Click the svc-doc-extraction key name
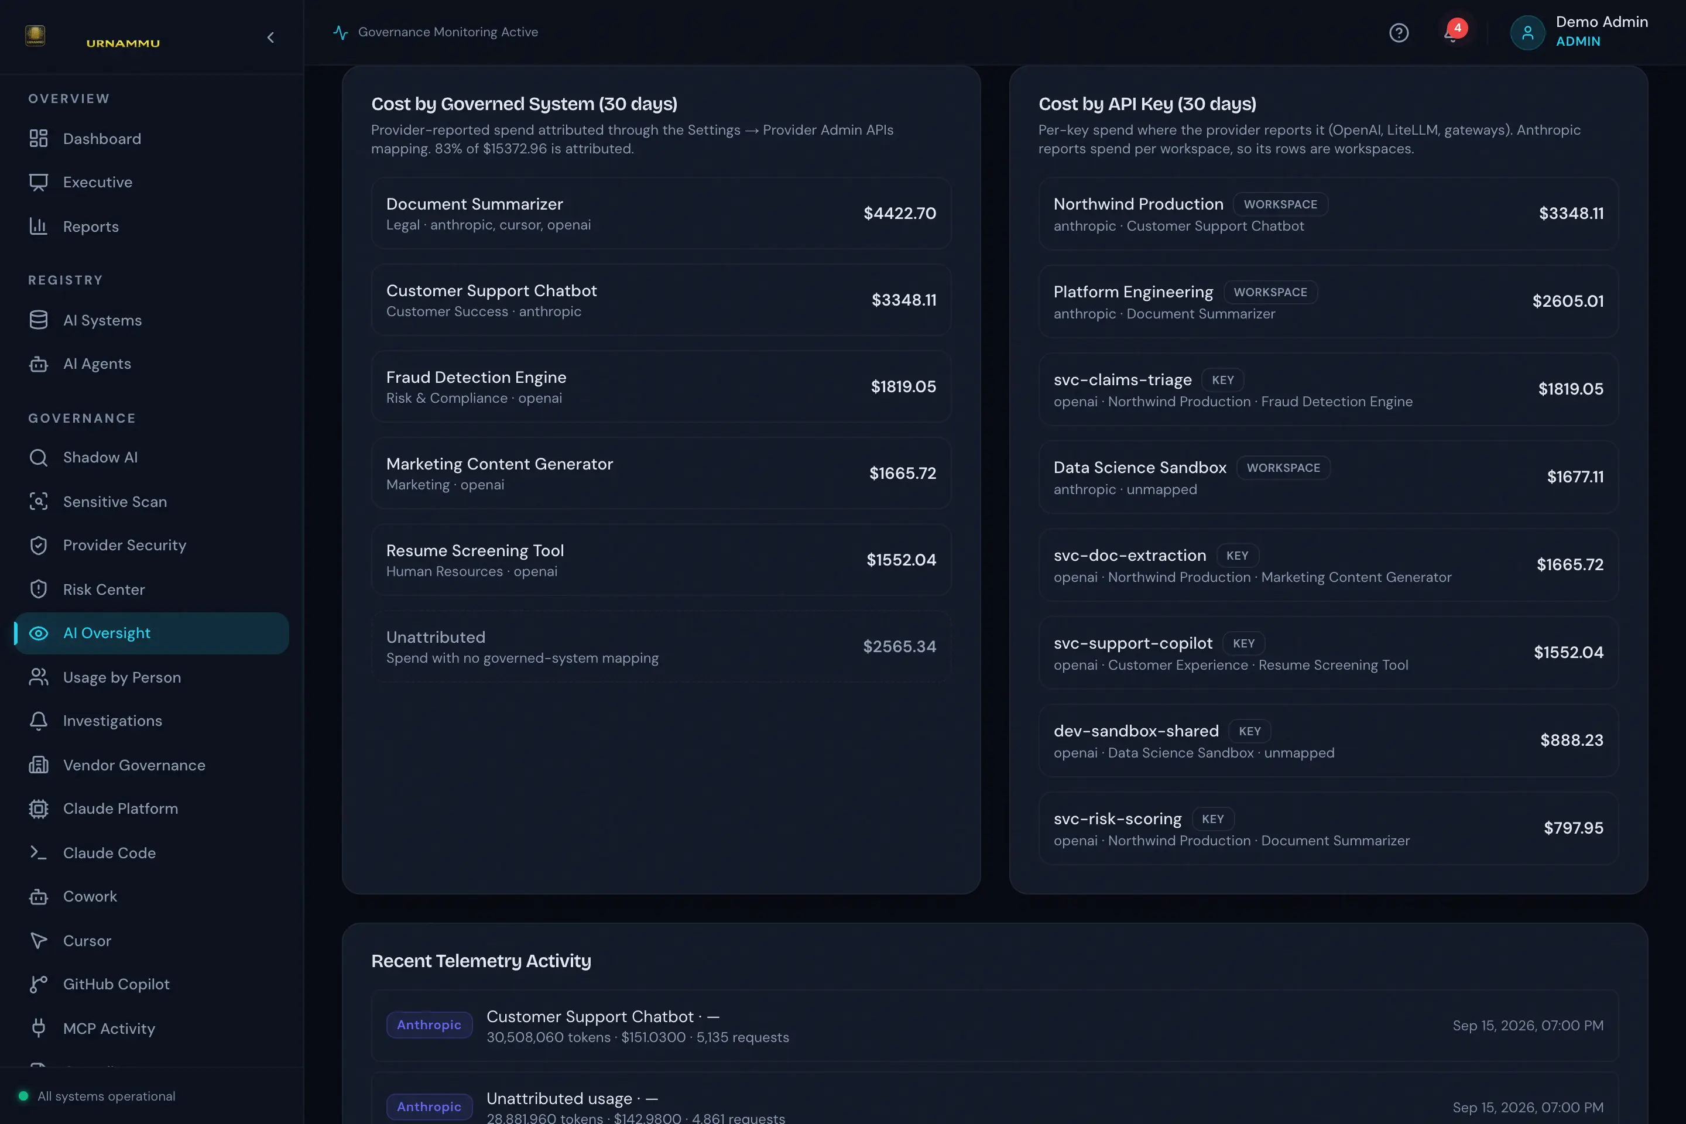 point(1130,556)
